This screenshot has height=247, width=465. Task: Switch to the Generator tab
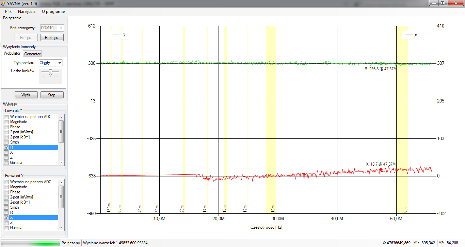pos(32,54)
